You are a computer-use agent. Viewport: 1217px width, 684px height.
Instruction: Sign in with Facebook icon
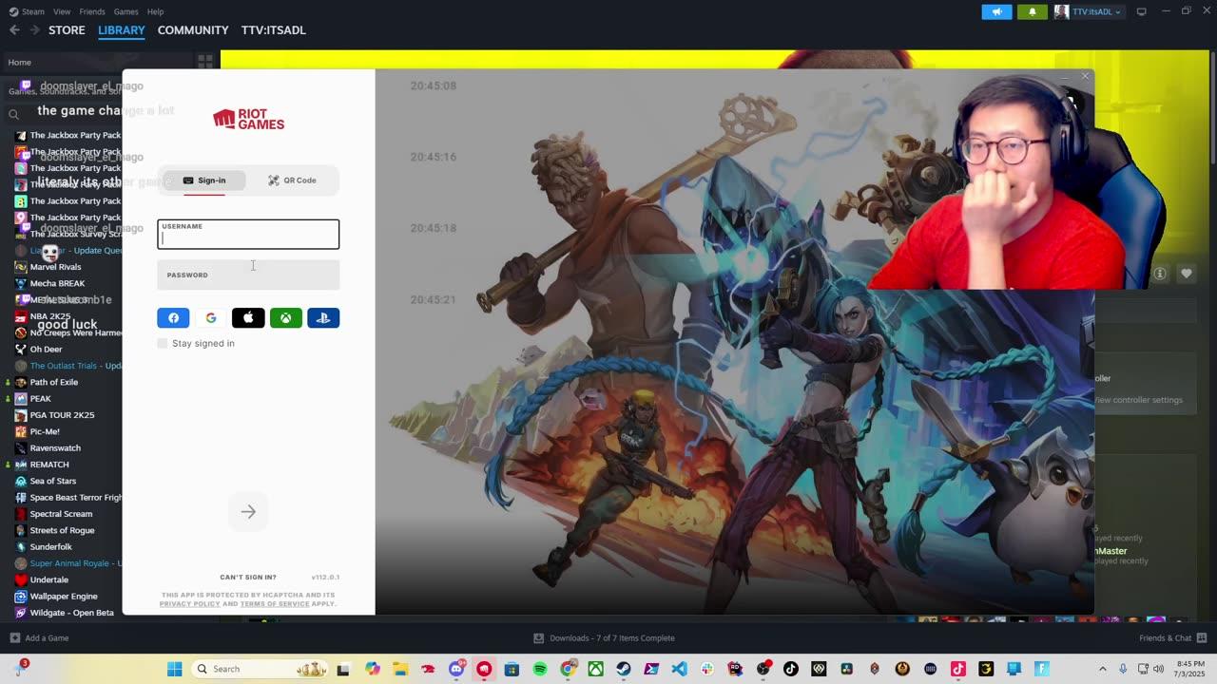173,318
